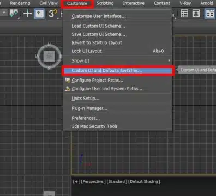Viewport: 216px width, 196px height.
Task: Open Preferences from Customize menu
Action: click(86, 118)
